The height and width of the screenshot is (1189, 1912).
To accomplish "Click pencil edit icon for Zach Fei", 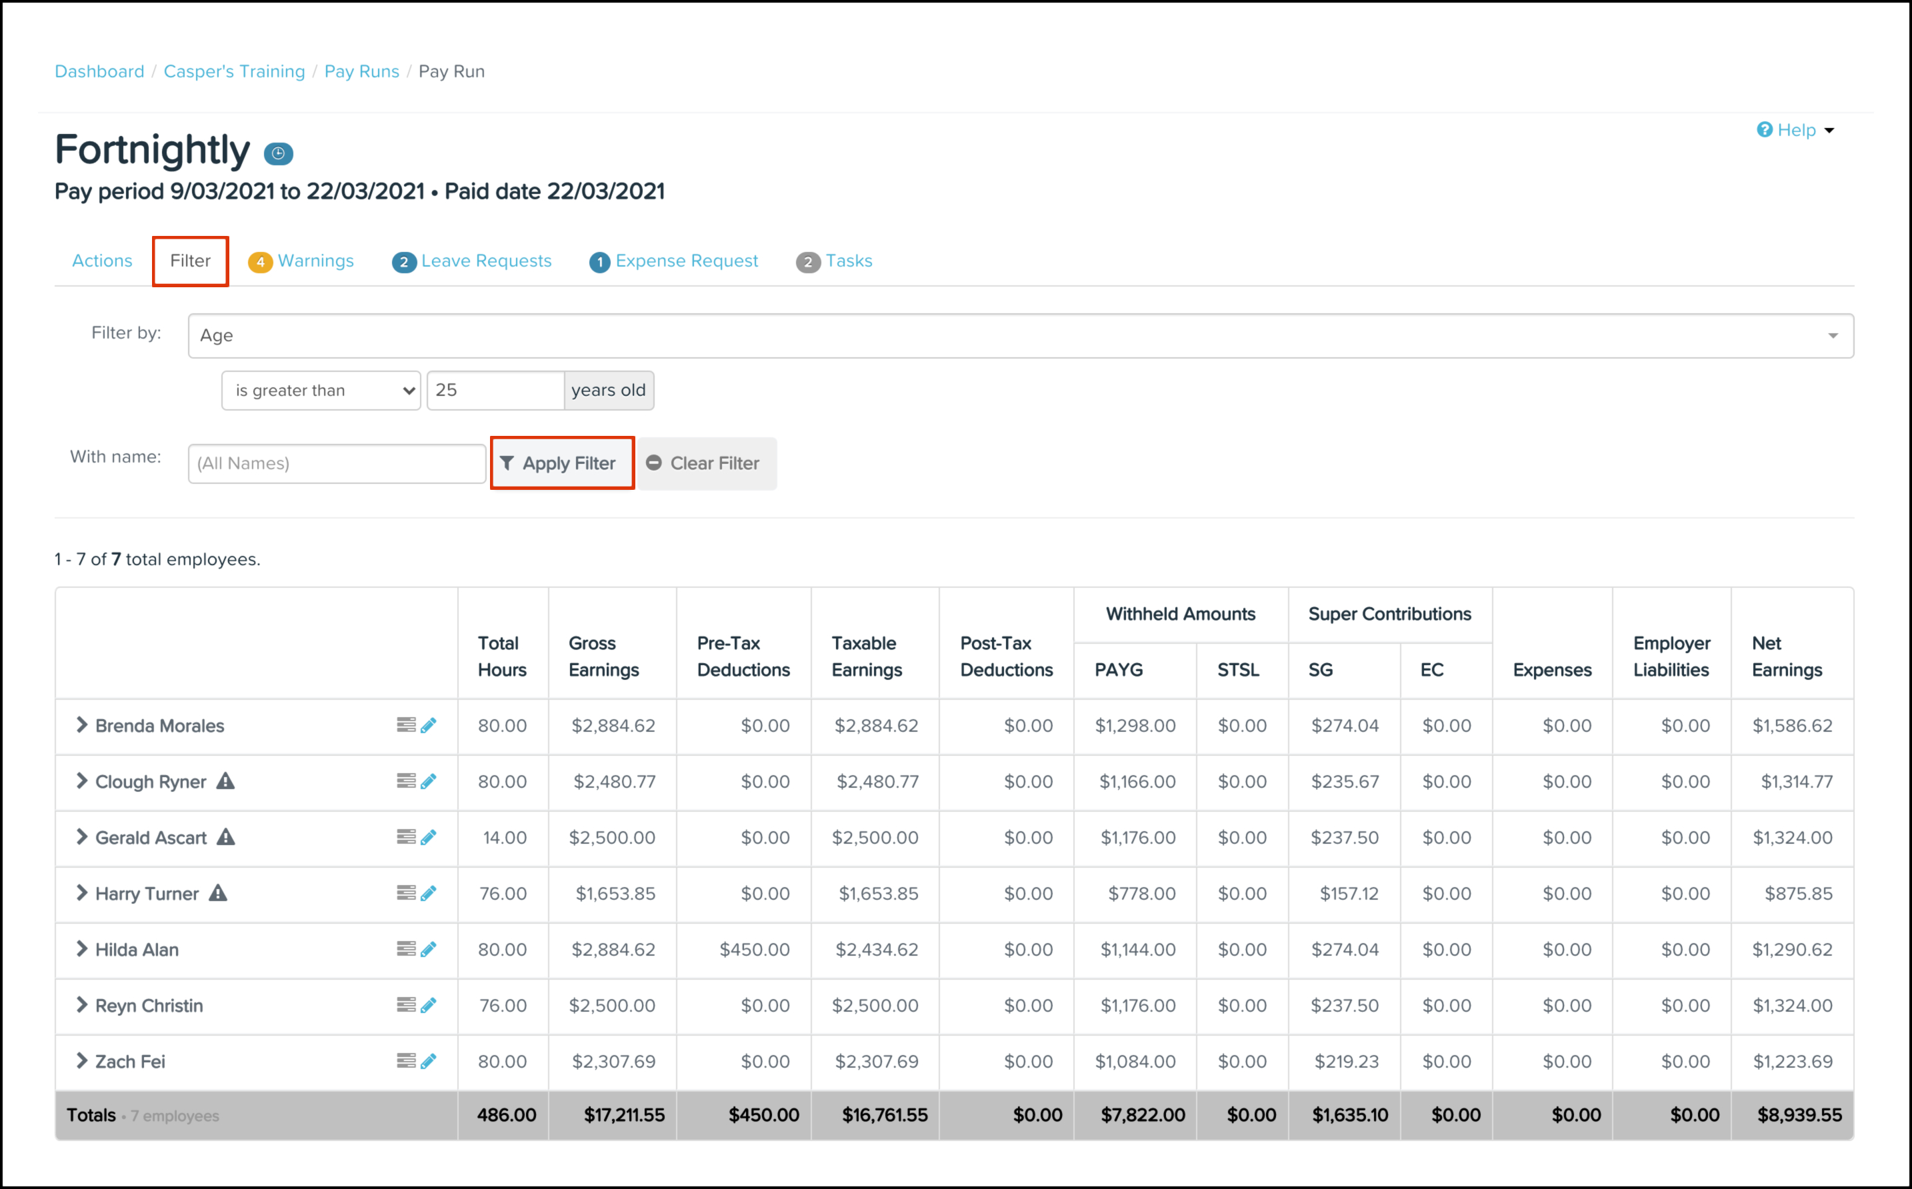I will pos(429,1061).
